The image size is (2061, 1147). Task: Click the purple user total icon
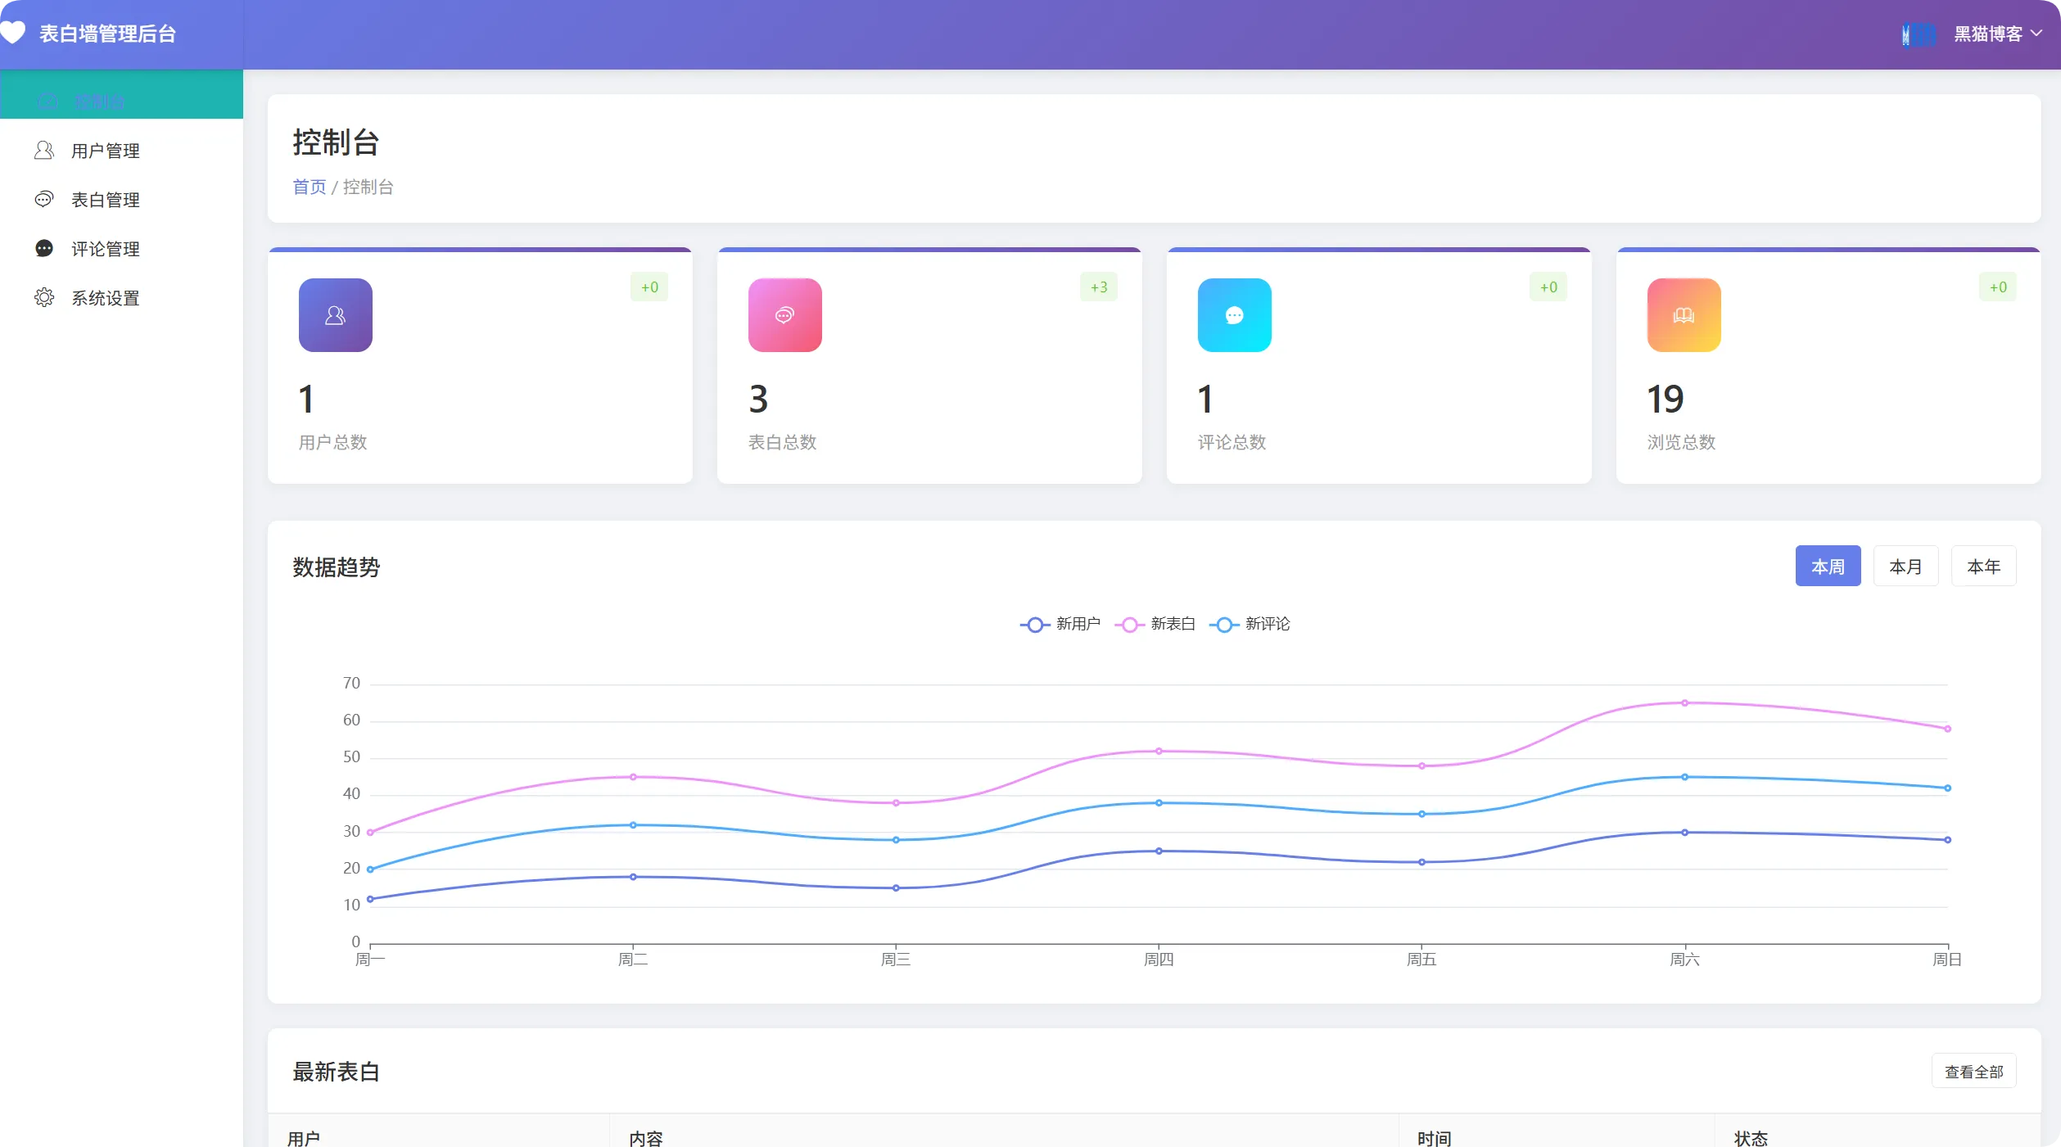(x=335, y=315)
